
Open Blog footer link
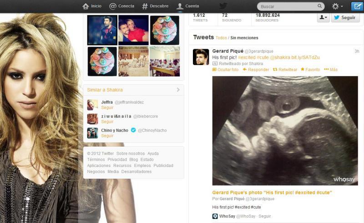click(x=133, y=160)
